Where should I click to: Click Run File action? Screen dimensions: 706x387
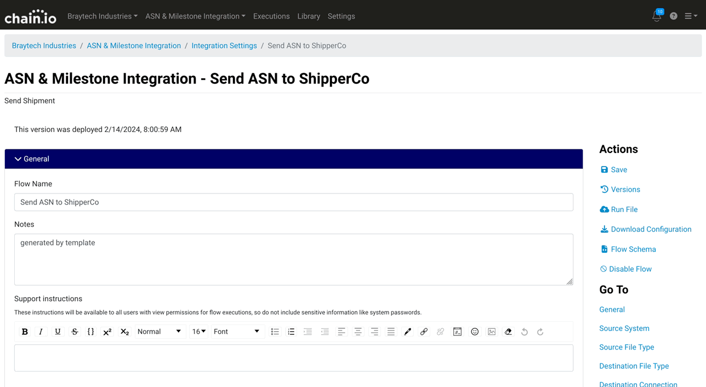(x=619, y=209)
